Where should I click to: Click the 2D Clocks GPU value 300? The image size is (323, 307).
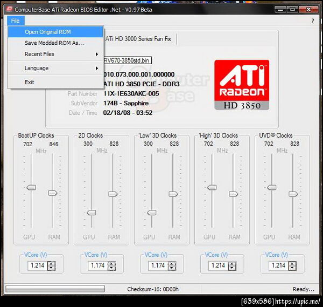pos(88,144)
